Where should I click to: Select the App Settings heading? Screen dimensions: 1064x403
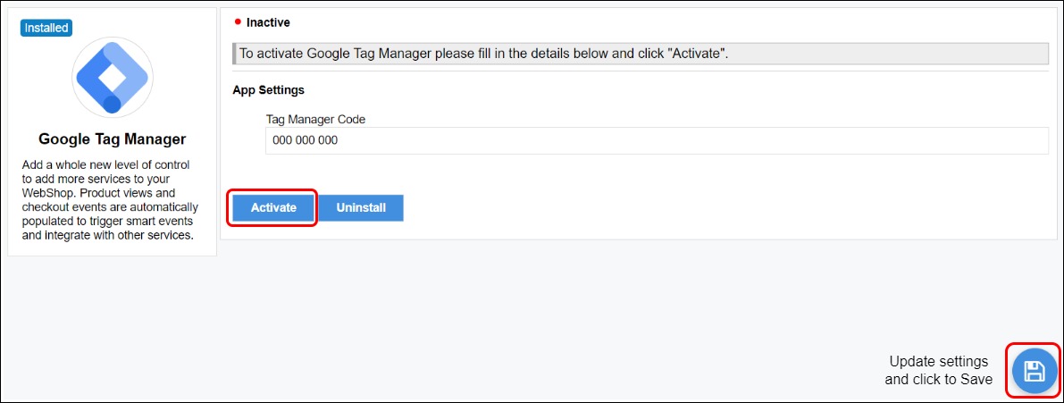[x=268, y=90]
